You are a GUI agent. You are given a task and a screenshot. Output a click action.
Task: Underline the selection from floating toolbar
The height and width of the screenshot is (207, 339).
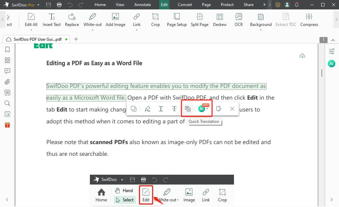click(x=161, y=109)
